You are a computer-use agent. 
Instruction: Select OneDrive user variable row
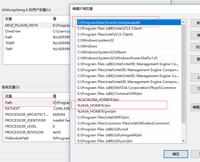pyautogui.click(x=37, y=31)
